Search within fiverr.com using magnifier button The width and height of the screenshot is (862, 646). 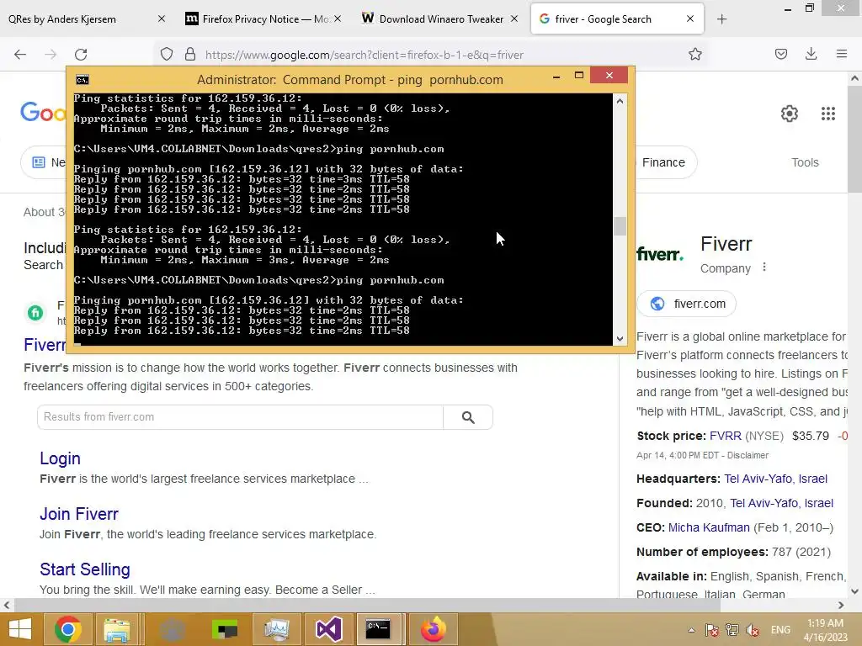468,417
